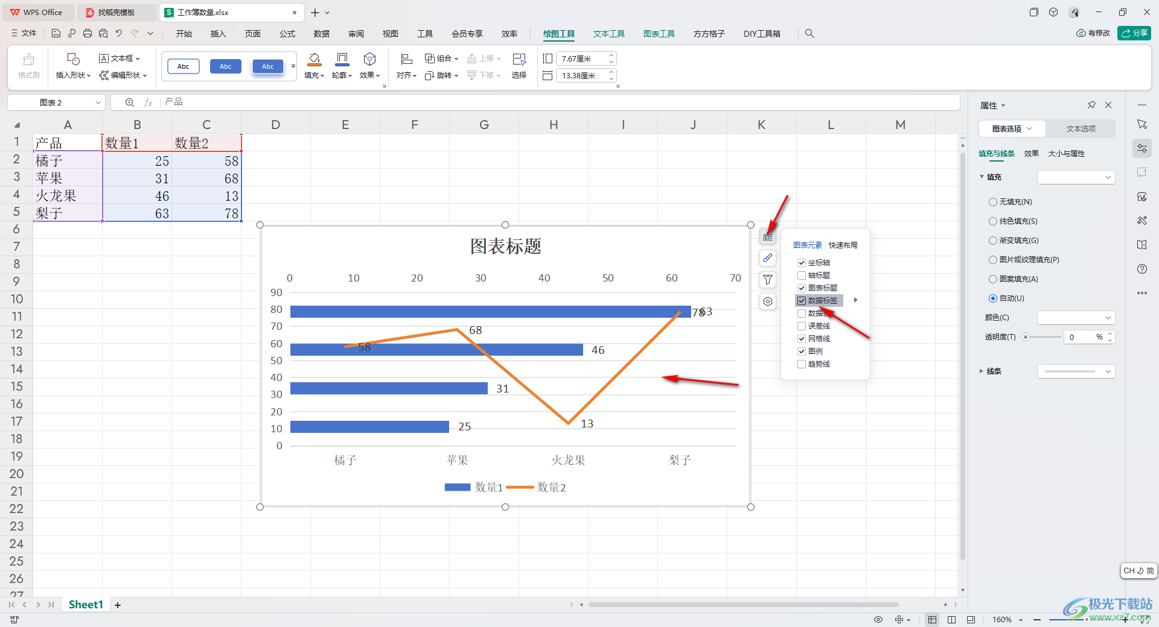Image resolution: width=1159 pixels, height=627 pixels.
Task: Open the 图表选项 dropdown
Action: (1012, 128)
